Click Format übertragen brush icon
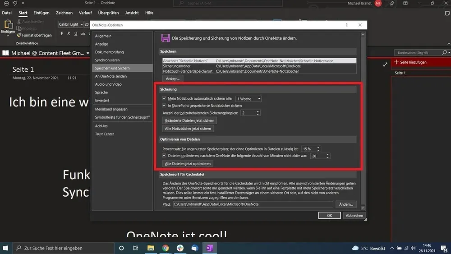This screenshot has width=451, height=254. point(19,35)
